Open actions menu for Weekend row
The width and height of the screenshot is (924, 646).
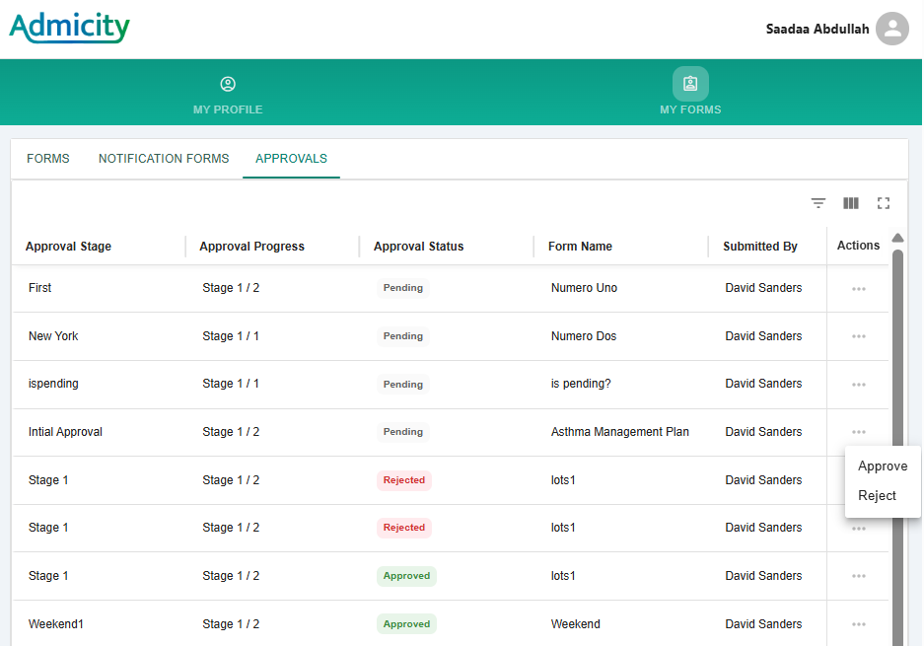pos(858,624)
